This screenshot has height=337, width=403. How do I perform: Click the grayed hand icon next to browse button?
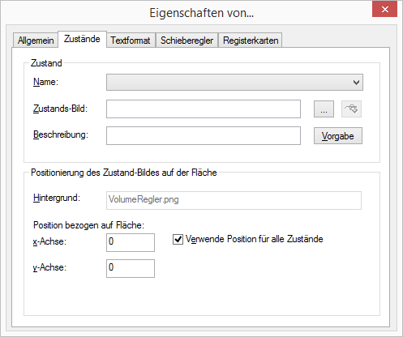(x=351, y=109)
